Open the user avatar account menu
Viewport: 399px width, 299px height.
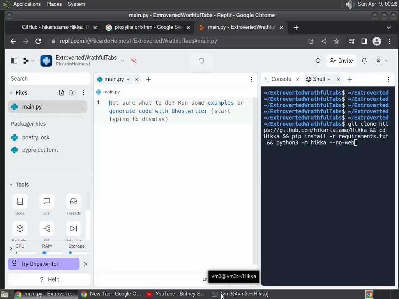[x=381, y=61]
